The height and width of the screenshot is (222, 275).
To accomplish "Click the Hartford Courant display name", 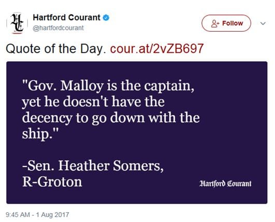I will click(x=66, y=18).
